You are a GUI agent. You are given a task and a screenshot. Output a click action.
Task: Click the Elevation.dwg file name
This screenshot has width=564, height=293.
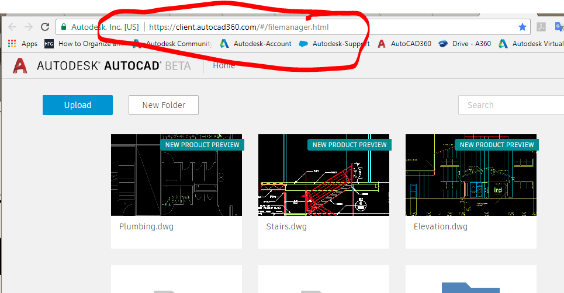[x=441, y=226]
